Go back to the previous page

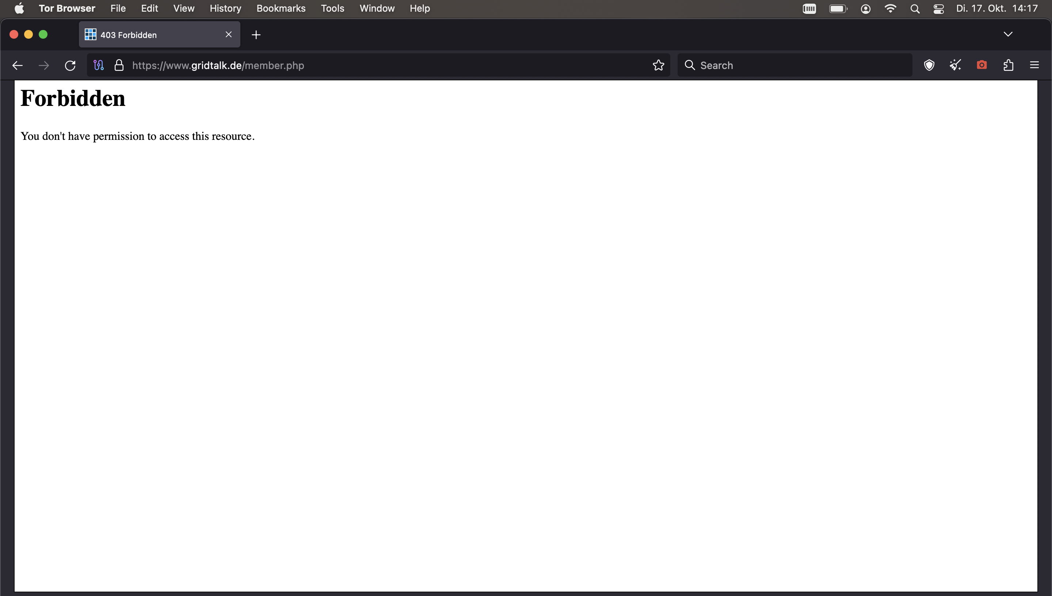pyautogui.click(x=18, y=65)
